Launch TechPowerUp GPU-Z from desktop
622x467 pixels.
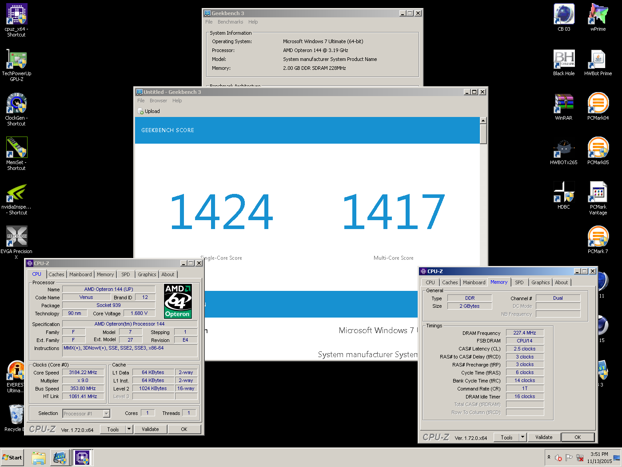coord(16,64)
